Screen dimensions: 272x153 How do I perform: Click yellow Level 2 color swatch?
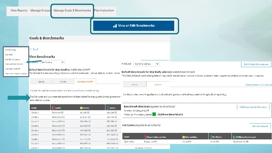[x=81, y=108]
